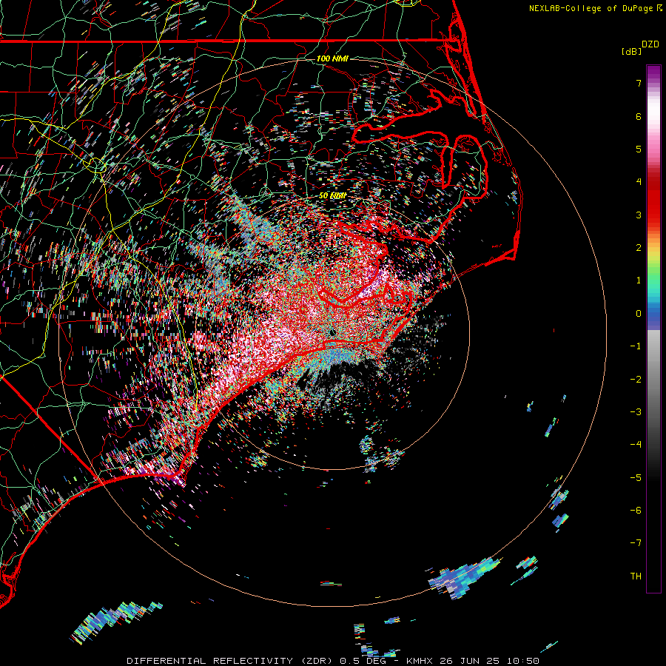Select the 4 dB scale label
This screenshot has height=666, width=666.
[x=639, y=182]
